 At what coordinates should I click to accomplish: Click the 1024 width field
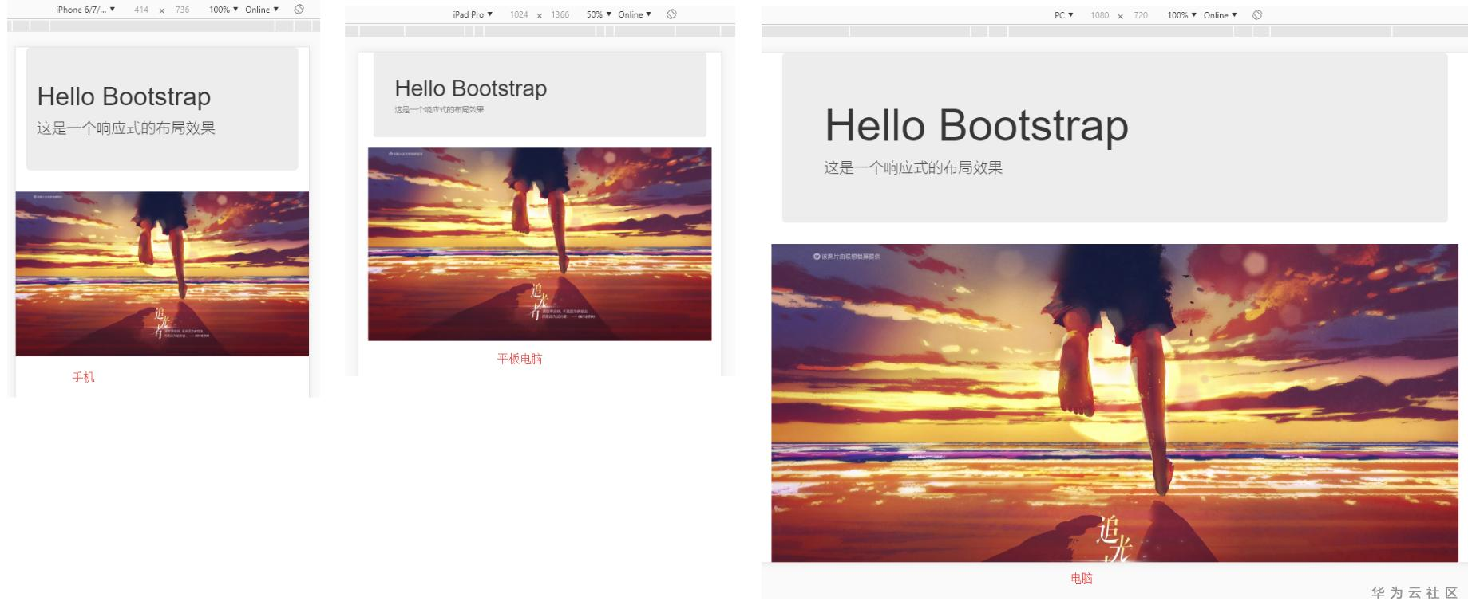(x=519, y=14)
